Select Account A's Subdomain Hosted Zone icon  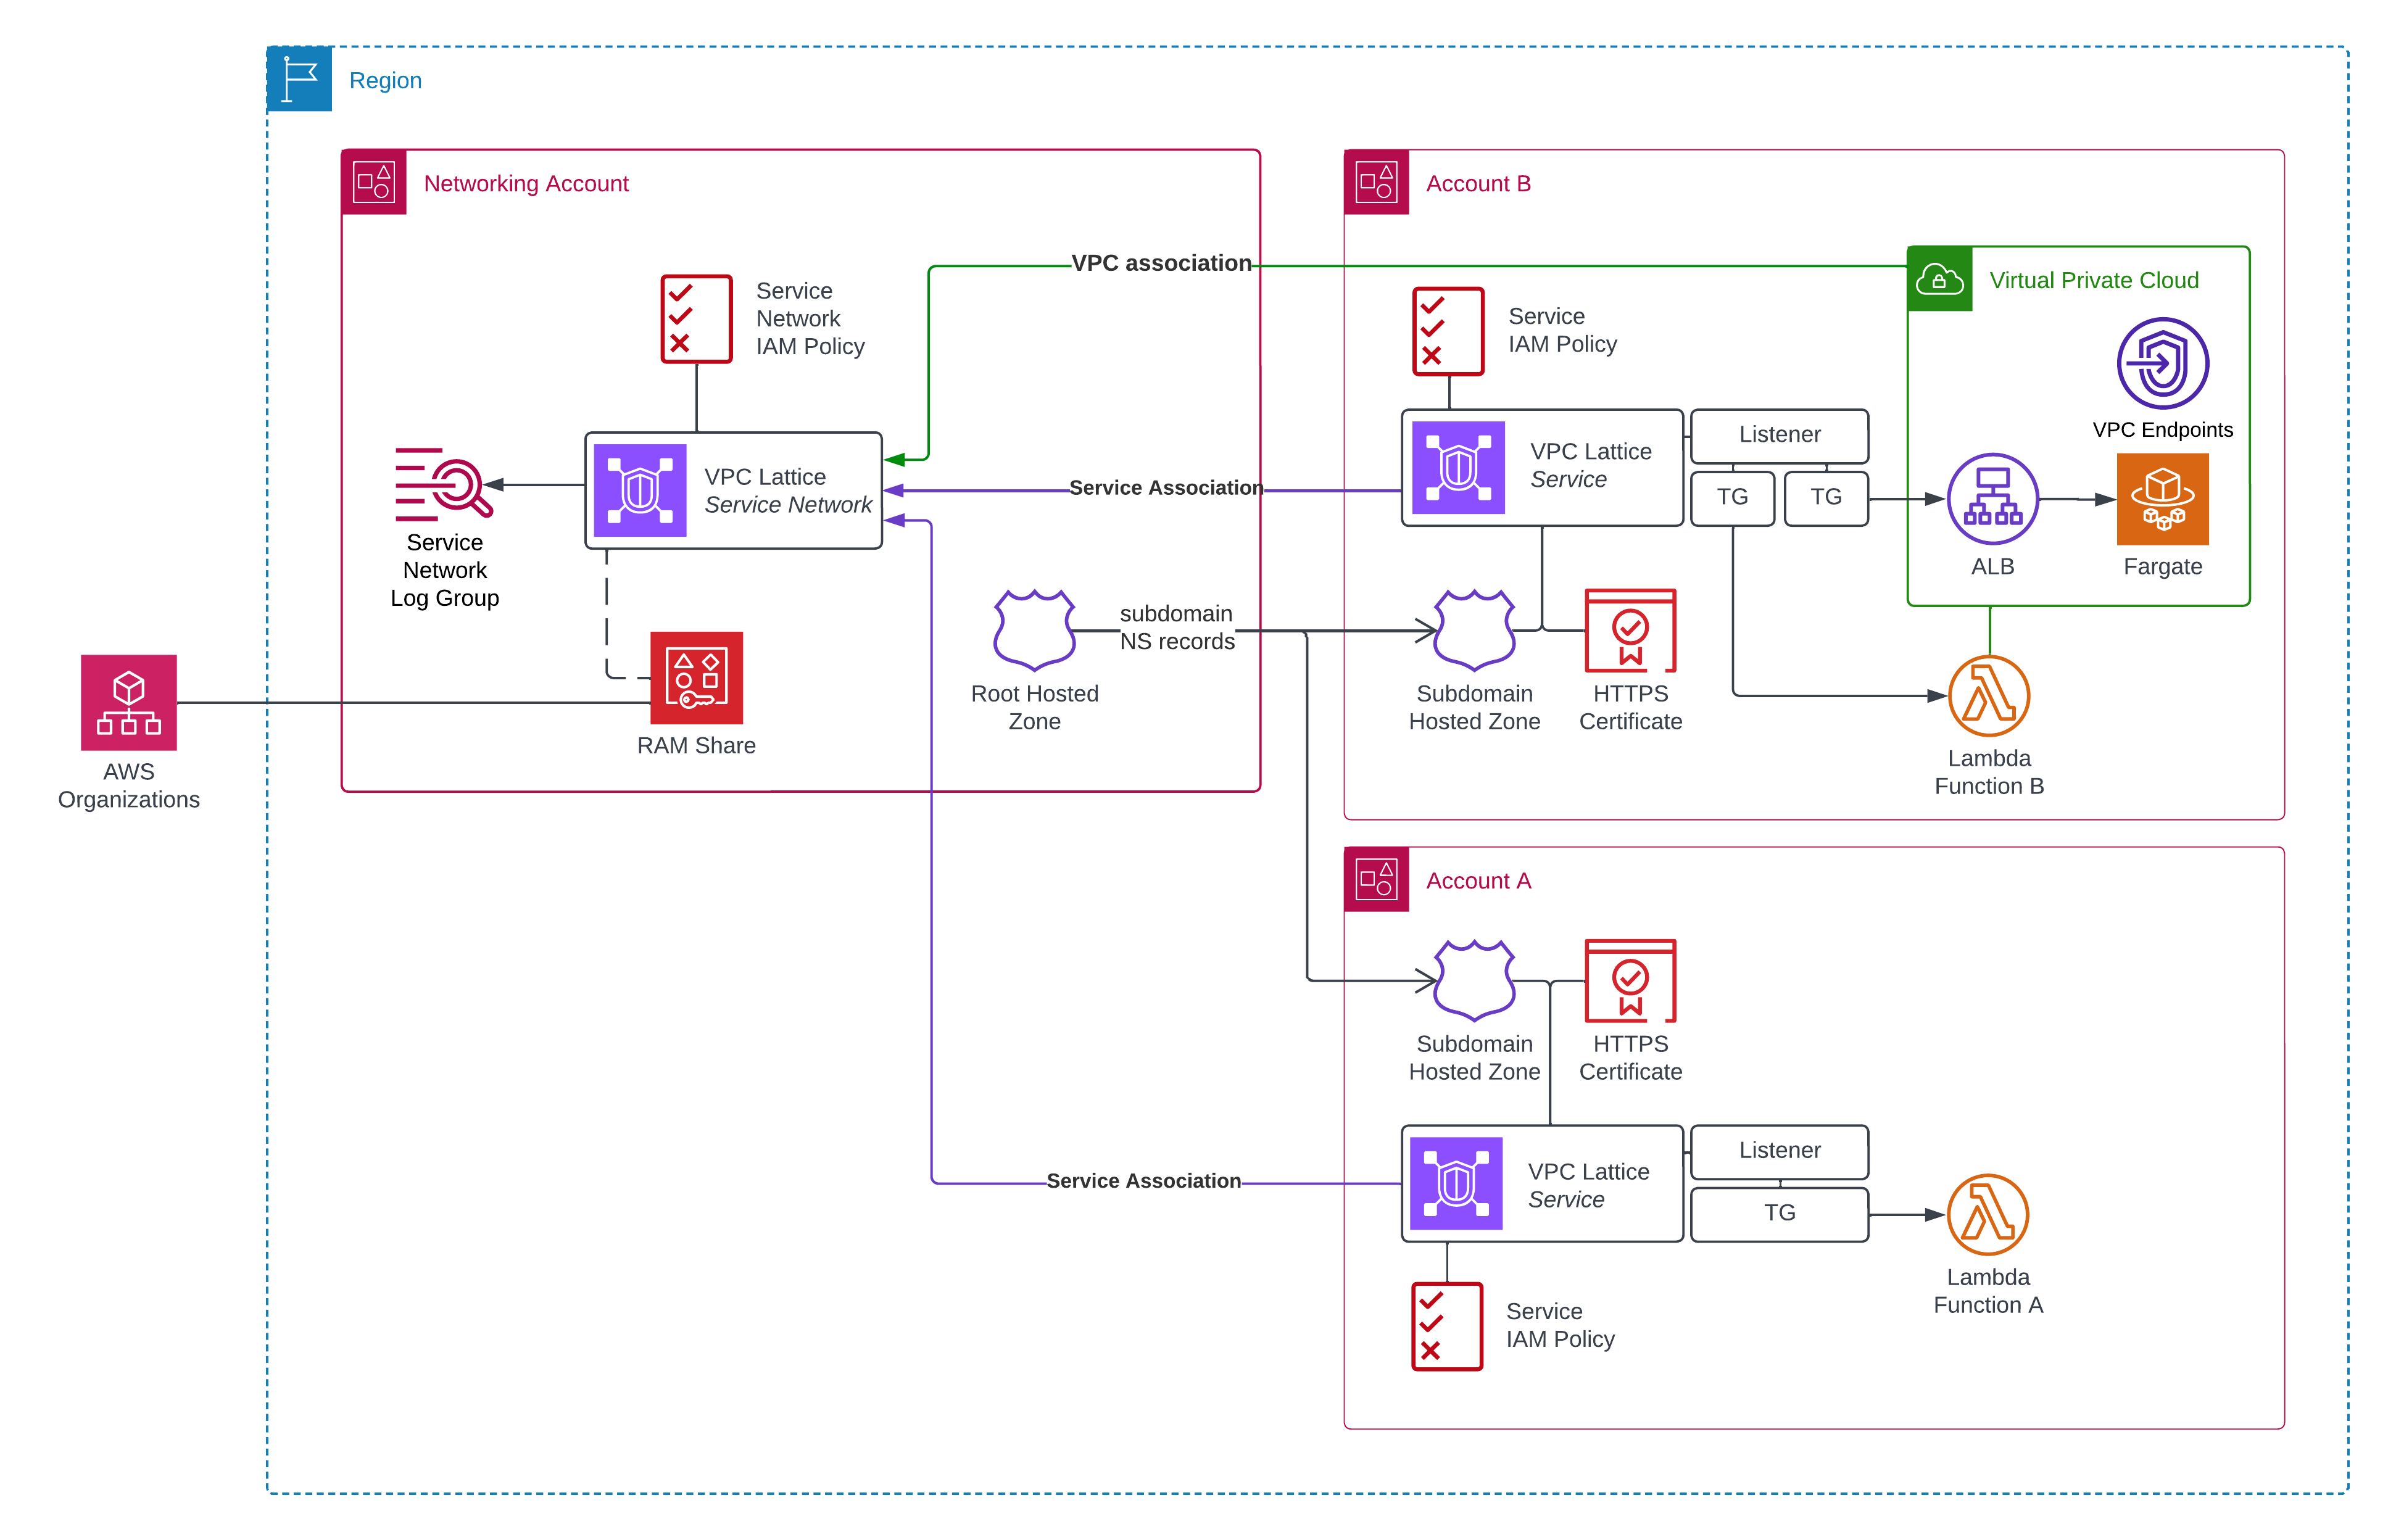point(1474,980)
